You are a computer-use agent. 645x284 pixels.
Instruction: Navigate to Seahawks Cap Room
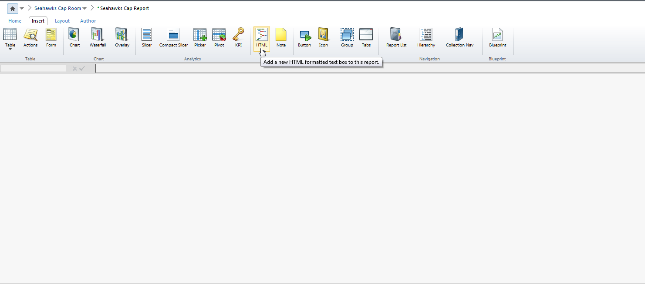[x=57, y=8]
